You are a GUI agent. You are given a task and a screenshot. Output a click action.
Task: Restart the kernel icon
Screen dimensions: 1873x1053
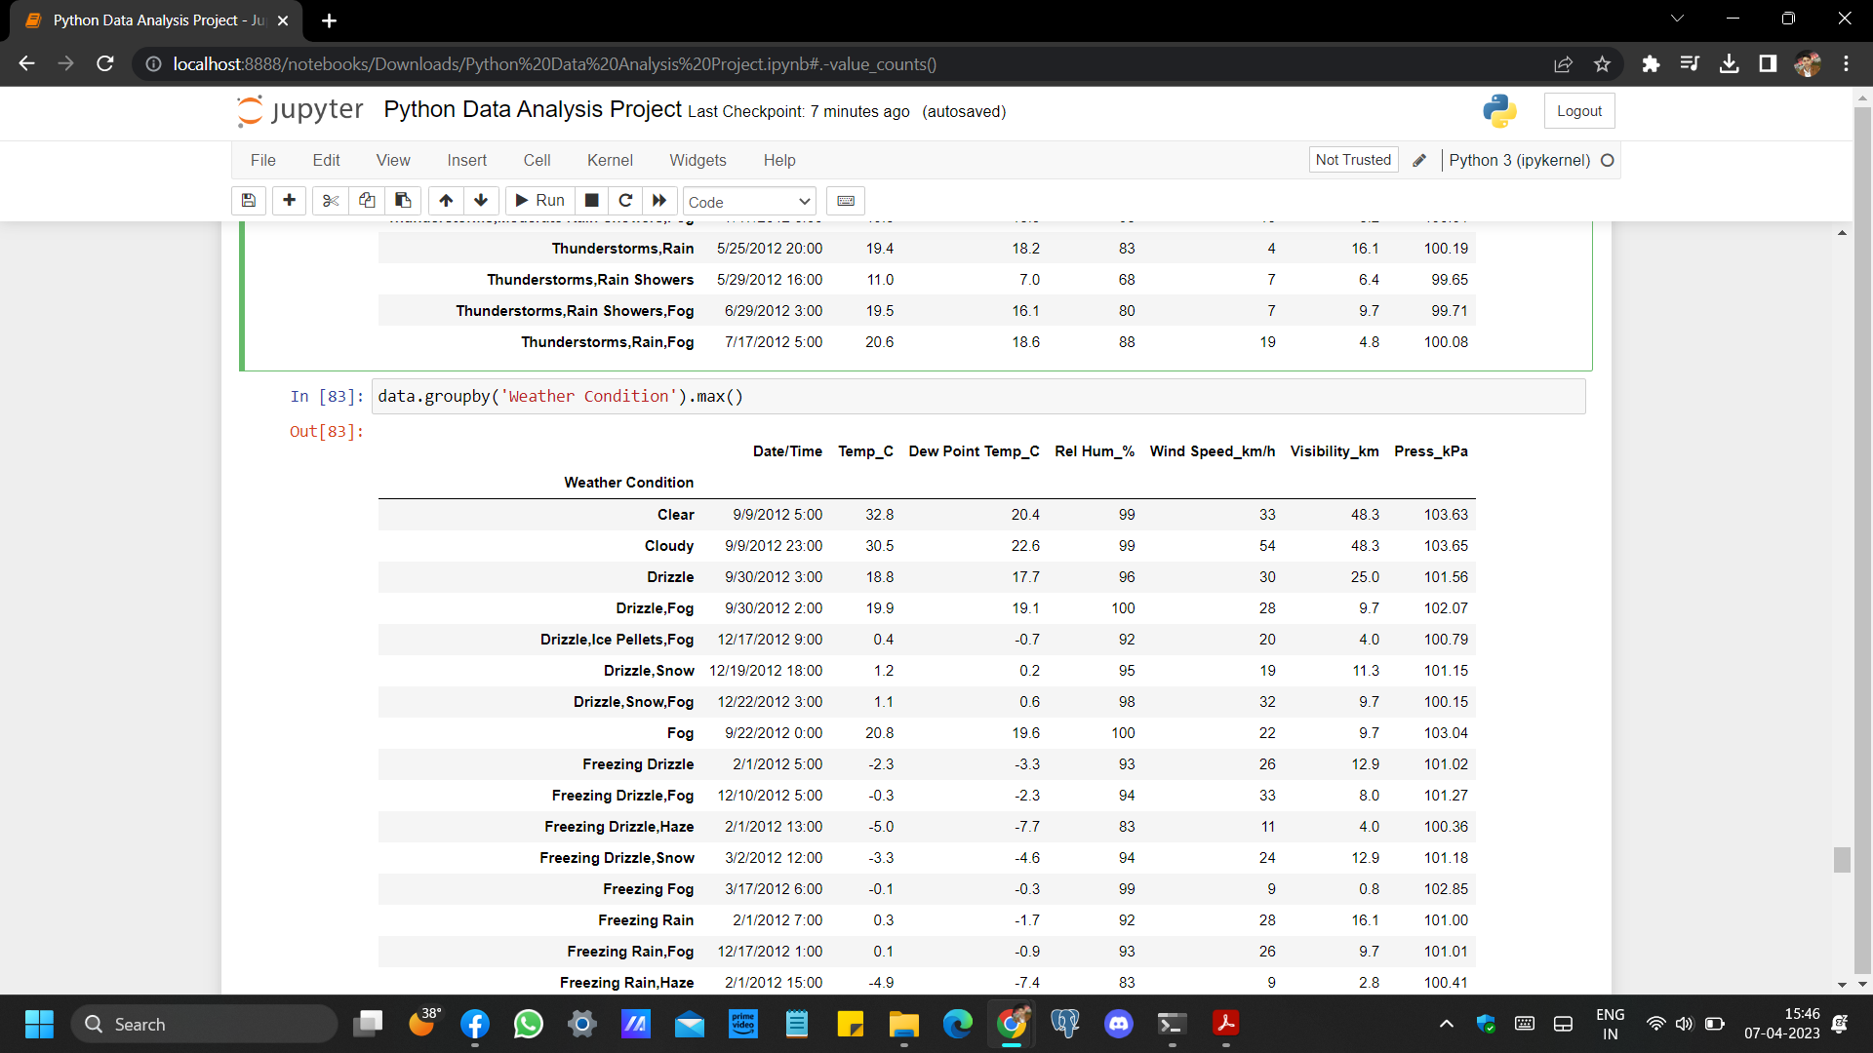coord(625,201)
